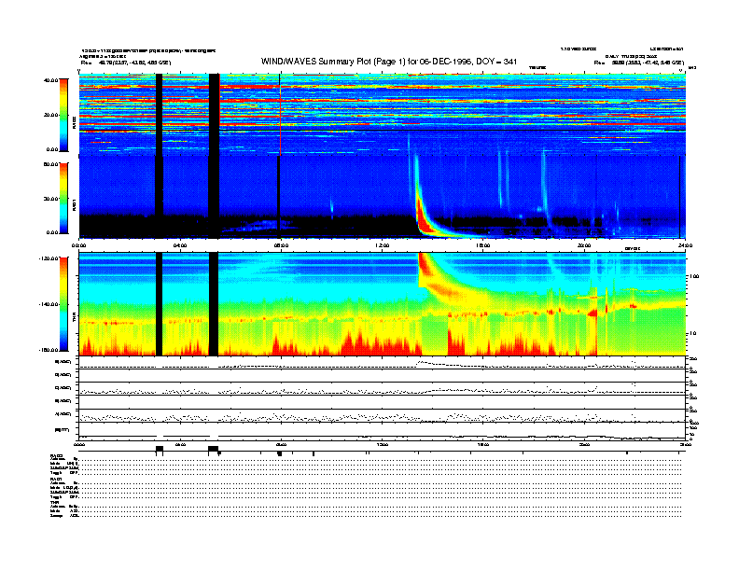Click the wider second black data gap in RAD2 panel
This screenshot has width=739, height=571.
pyautogui.click(x=214, y=115)
